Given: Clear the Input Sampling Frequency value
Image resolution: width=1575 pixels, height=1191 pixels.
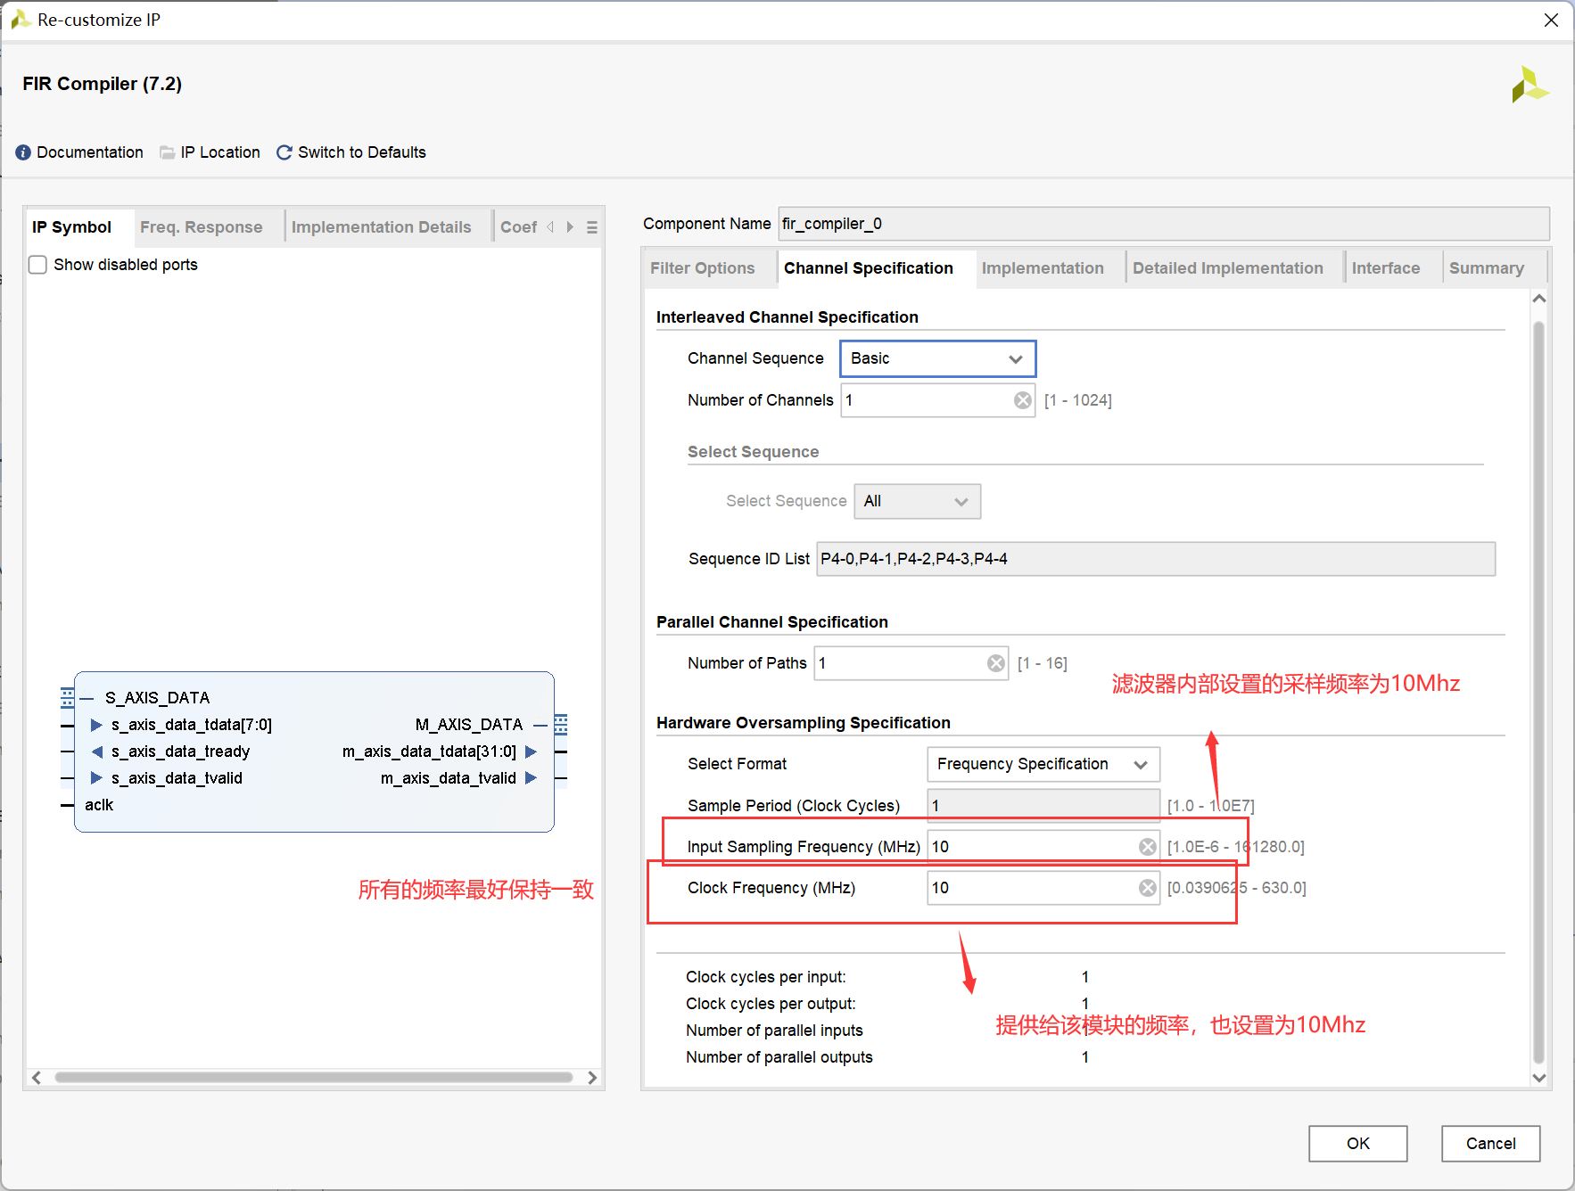Looking at the screenshot, I should [1148, 847].
